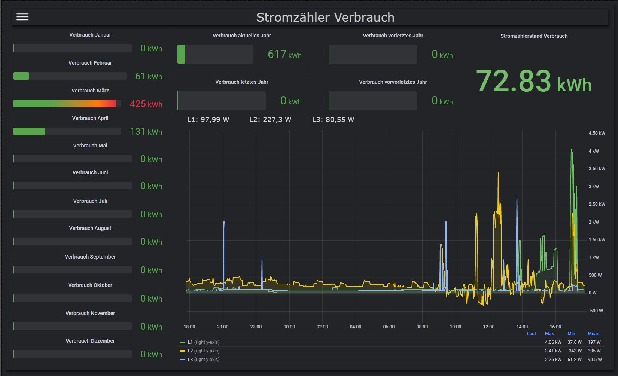Click the blue L3 legend color swatch
618x376 pixels.
(x=182, y=360)
